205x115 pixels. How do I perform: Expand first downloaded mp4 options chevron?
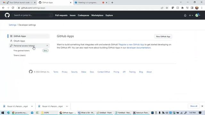32,106
